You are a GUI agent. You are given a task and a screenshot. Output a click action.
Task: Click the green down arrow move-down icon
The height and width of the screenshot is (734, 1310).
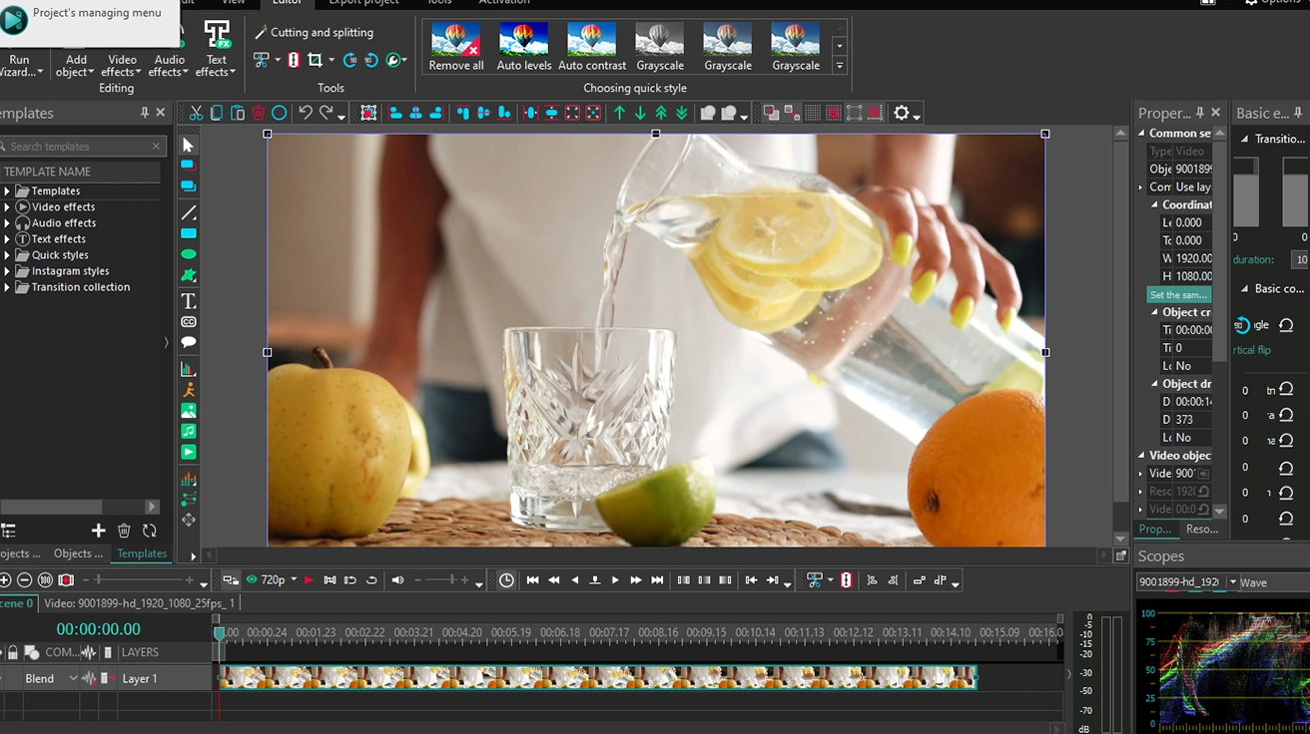[x=640, y=113]
